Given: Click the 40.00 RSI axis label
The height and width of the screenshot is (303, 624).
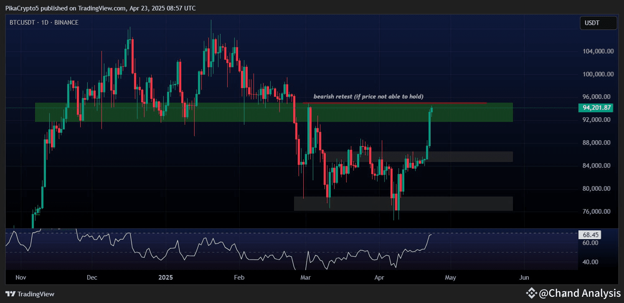Looking at the screenshot, I should (591, 262).
